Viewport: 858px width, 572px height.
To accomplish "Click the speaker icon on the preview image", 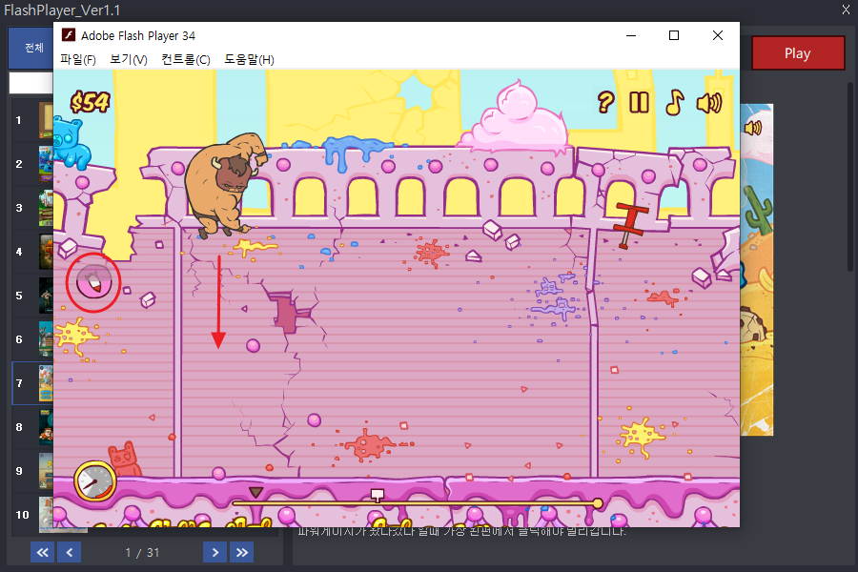I will tap(753, 128).
